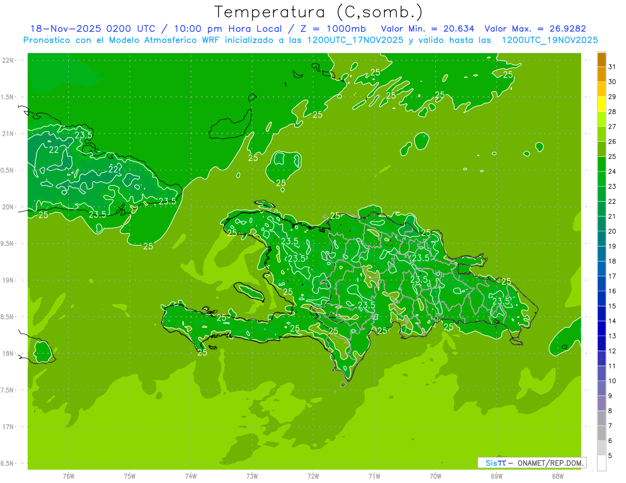Pick the yellow swatch between 28 and 29
Viewport: 626px width, 483px height.
pos(601,105)
